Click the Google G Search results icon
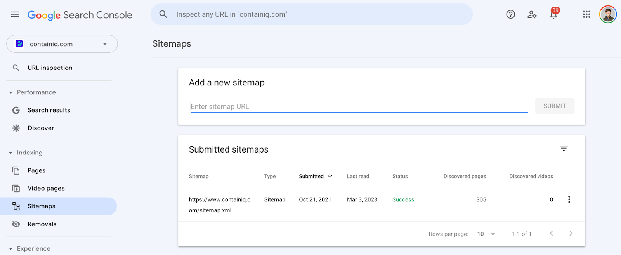The height and width of the screenshot is (255, 621). click(16, 110)
